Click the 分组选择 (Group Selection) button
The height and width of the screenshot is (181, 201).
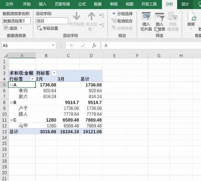coord(122,14)
